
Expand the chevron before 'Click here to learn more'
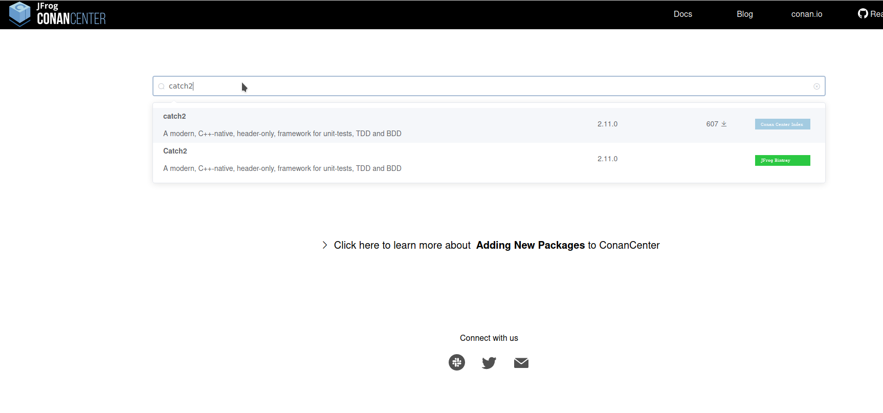pos(324,245)
